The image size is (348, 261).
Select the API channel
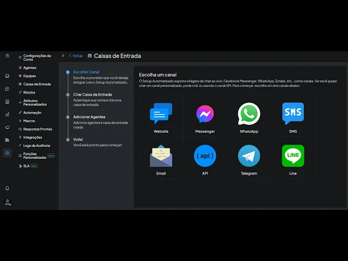(x=205, y=156)
